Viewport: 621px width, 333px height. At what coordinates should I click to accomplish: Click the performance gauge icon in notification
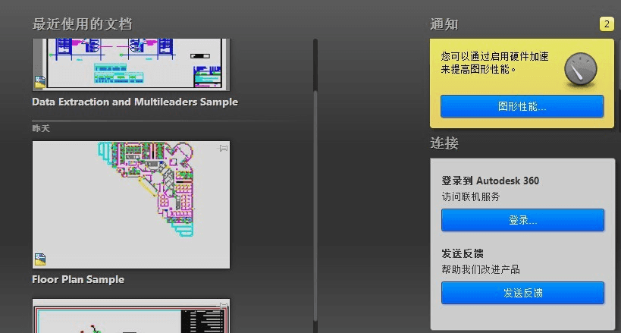point(582,69)
